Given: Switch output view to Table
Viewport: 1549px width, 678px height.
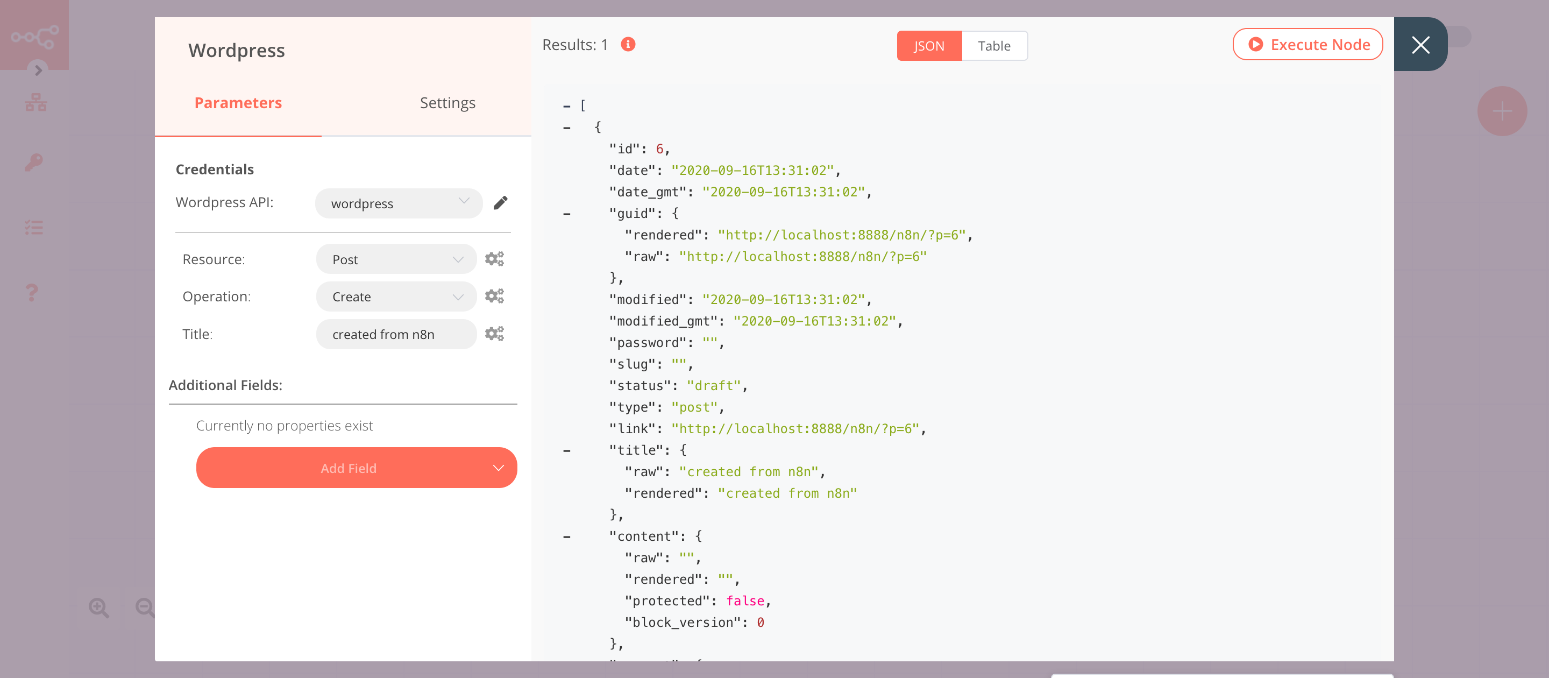Looking at the screenshot, I should [994, 45].
